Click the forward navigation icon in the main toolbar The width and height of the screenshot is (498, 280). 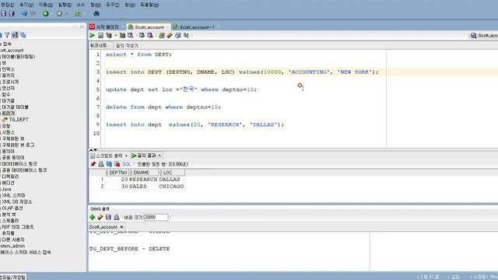tap(60, 14)
